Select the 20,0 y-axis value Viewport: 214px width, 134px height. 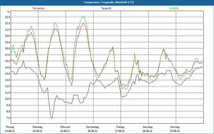[x=7, y=36]
